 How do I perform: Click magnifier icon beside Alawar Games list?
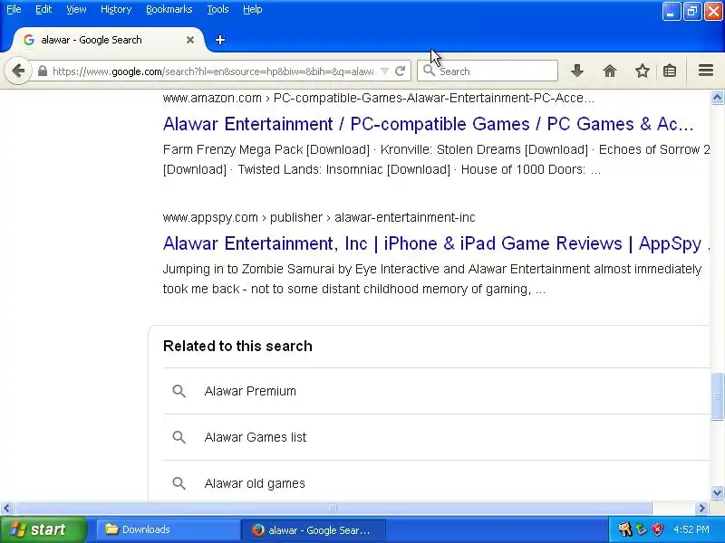179,437
